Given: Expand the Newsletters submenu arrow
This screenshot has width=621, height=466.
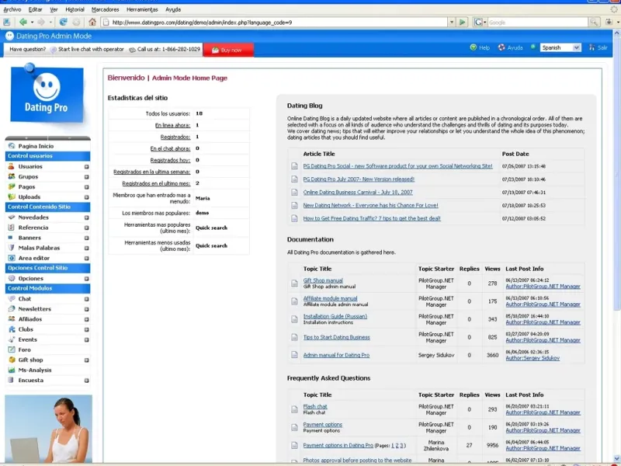Looking at the screenshot, I should (86, 309).
